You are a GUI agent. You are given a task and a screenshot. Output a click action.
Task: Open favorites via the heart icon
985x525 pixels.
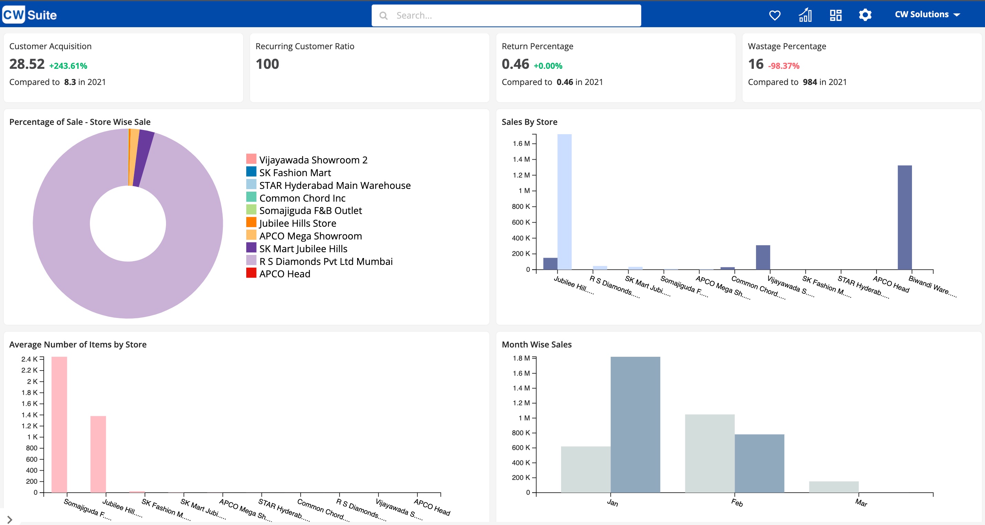point(775,15)
